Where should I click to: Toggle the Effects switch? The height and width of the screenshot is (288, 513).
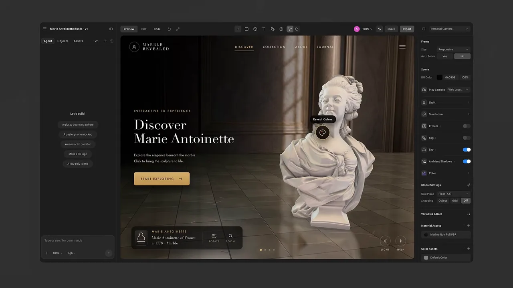467,126
